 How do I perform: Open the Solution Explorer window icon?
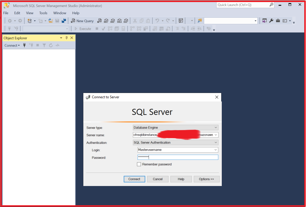264,21
